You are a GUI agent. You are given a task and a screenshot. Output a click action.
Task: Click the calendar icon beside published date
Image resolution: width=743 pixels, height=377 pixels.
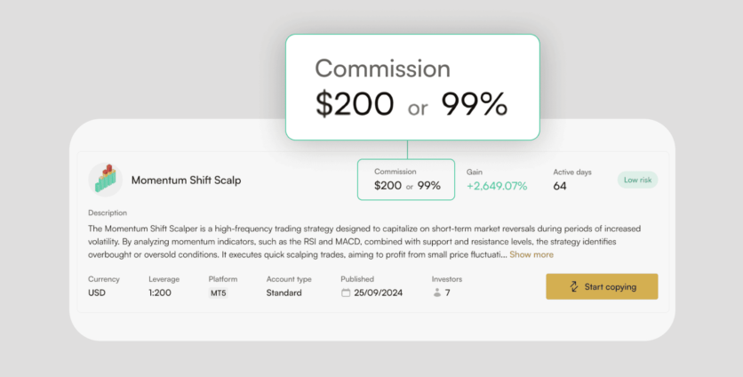[346, 293]
